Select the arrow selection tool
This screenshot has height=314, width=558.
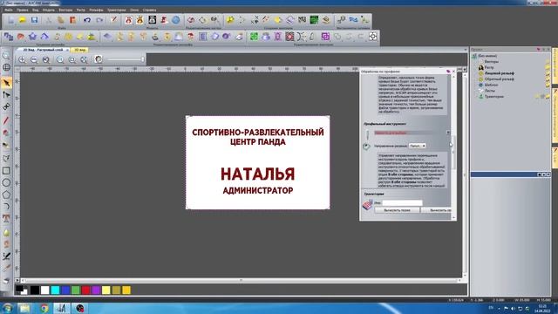(6, 83)
